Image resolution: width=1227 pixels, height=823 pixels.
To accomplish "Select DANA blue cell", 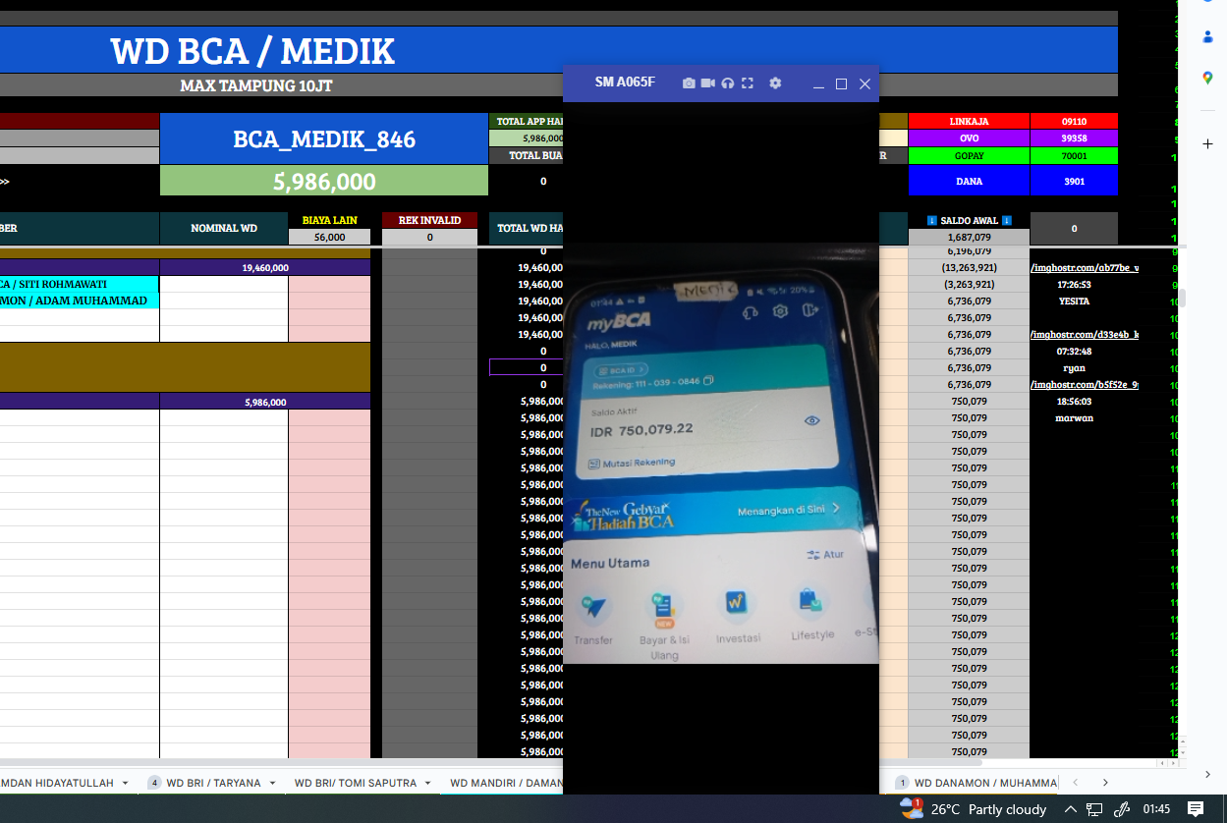I will (969, 181).
